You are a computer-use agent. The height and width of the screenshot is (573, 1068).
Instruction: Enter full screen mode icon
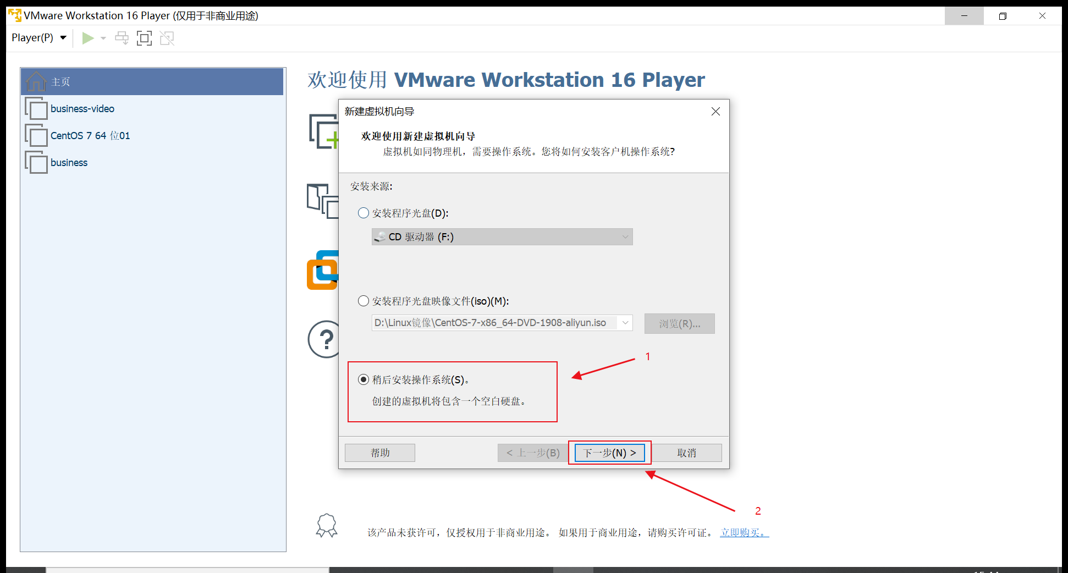click(144, 38)
